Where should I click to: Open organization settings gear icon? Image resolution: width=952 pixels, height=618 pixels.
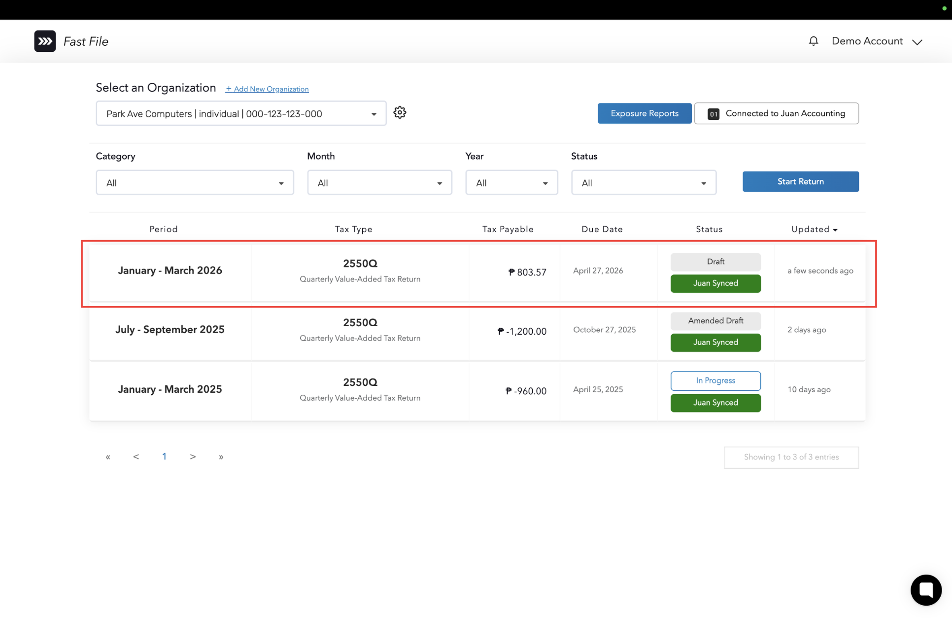400,113
